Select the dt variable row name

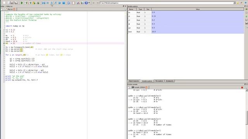(x=132, y=24)
